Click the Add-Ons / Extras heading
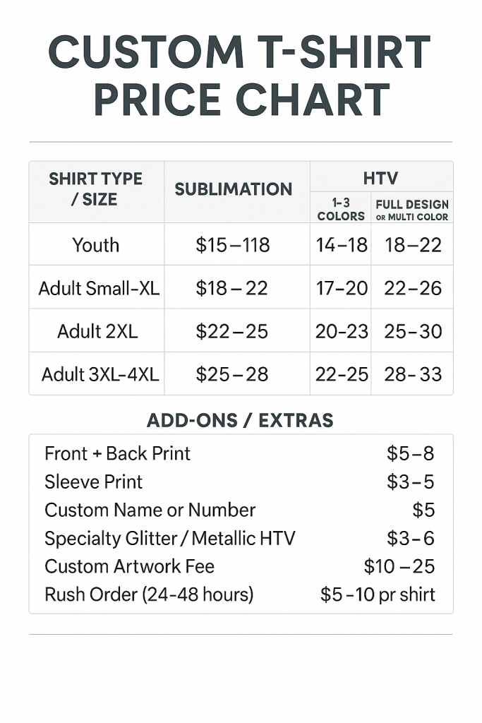The image size is (482, 723). click(240, 420)
